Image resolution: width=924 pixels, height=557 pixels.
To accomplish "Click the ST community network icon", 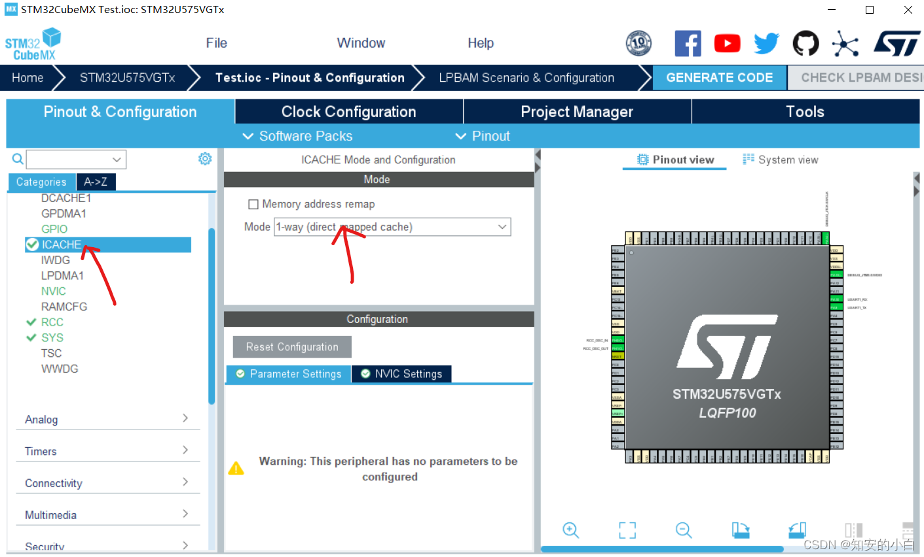I will pyautogui.click(x=845, y=44).
